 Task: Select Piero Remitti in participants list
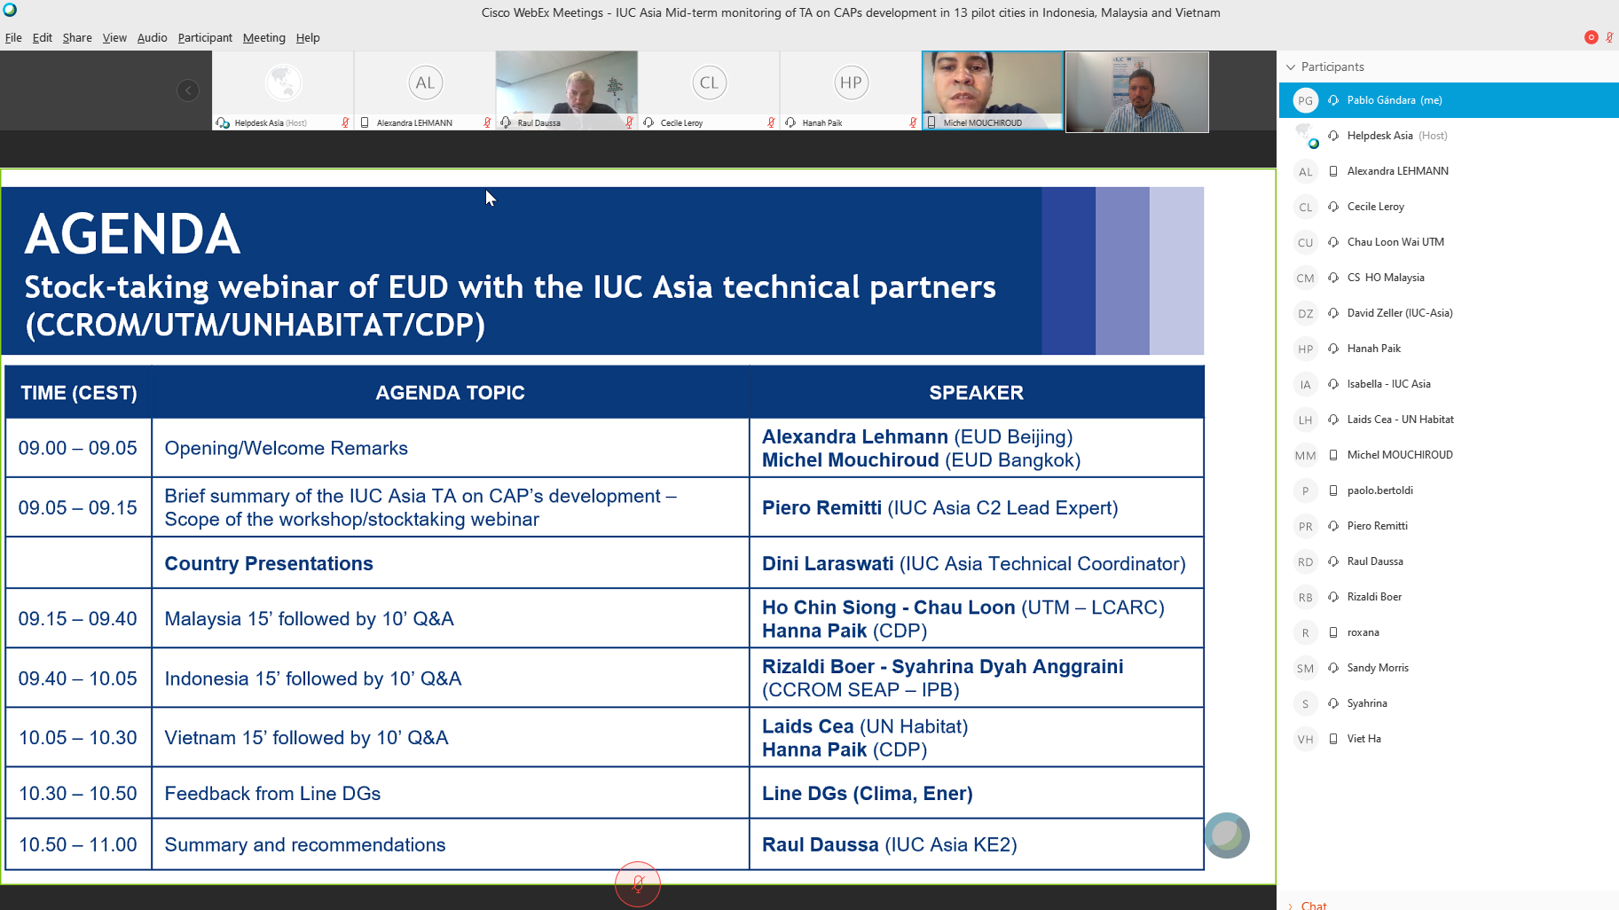pos(1377,526)
